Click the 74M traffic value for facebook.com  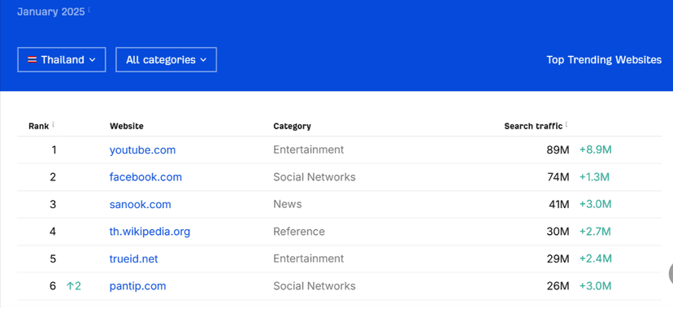click(x=558, y=177)
